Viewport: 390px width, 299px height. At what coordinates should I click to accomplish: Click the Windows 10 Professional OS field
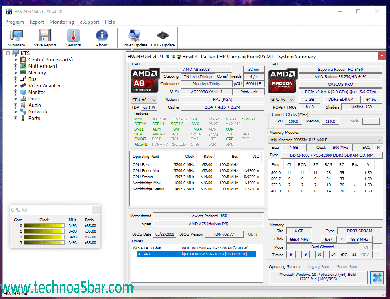point(318,277)
